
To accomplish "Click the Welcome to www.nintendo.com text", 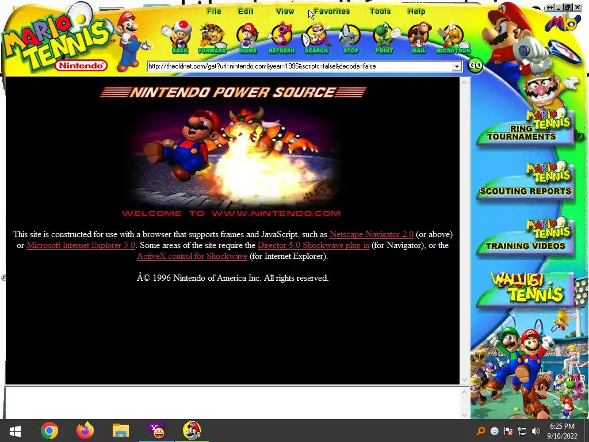I will [x=231, y=214].
